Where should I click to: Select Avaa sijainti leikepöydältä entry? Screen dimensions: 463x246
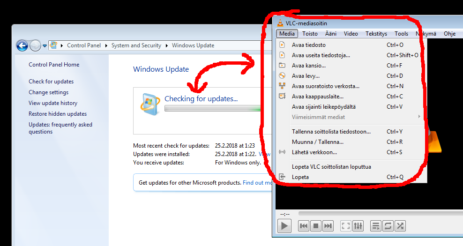[351, 107]
